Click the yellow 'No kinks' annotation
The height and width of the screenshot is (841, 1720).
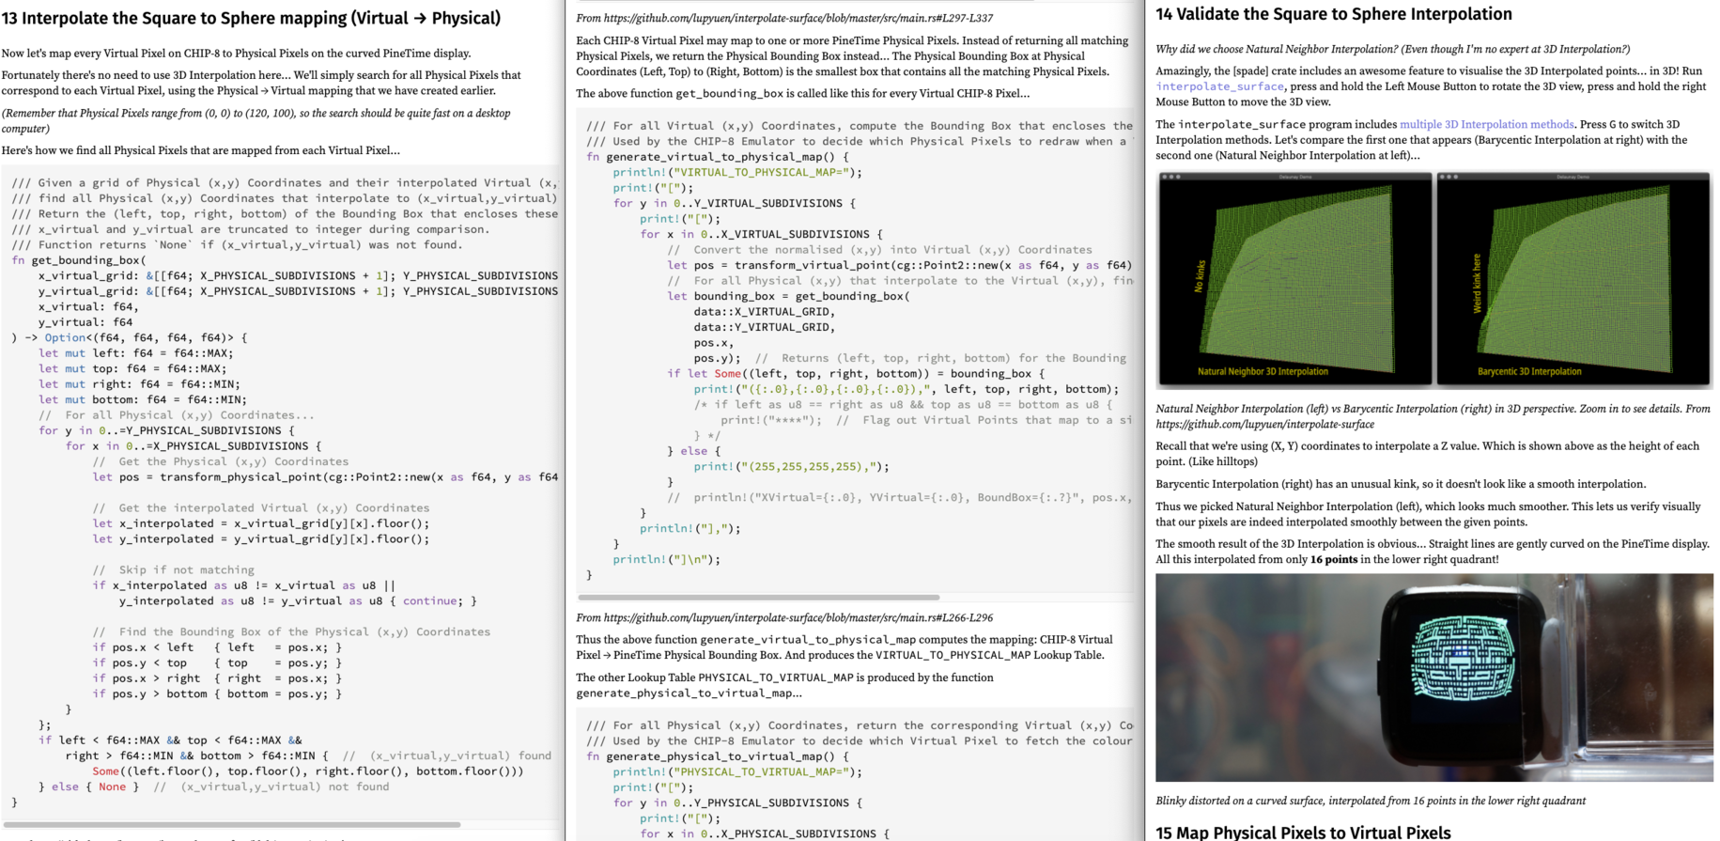[1199, 276]
